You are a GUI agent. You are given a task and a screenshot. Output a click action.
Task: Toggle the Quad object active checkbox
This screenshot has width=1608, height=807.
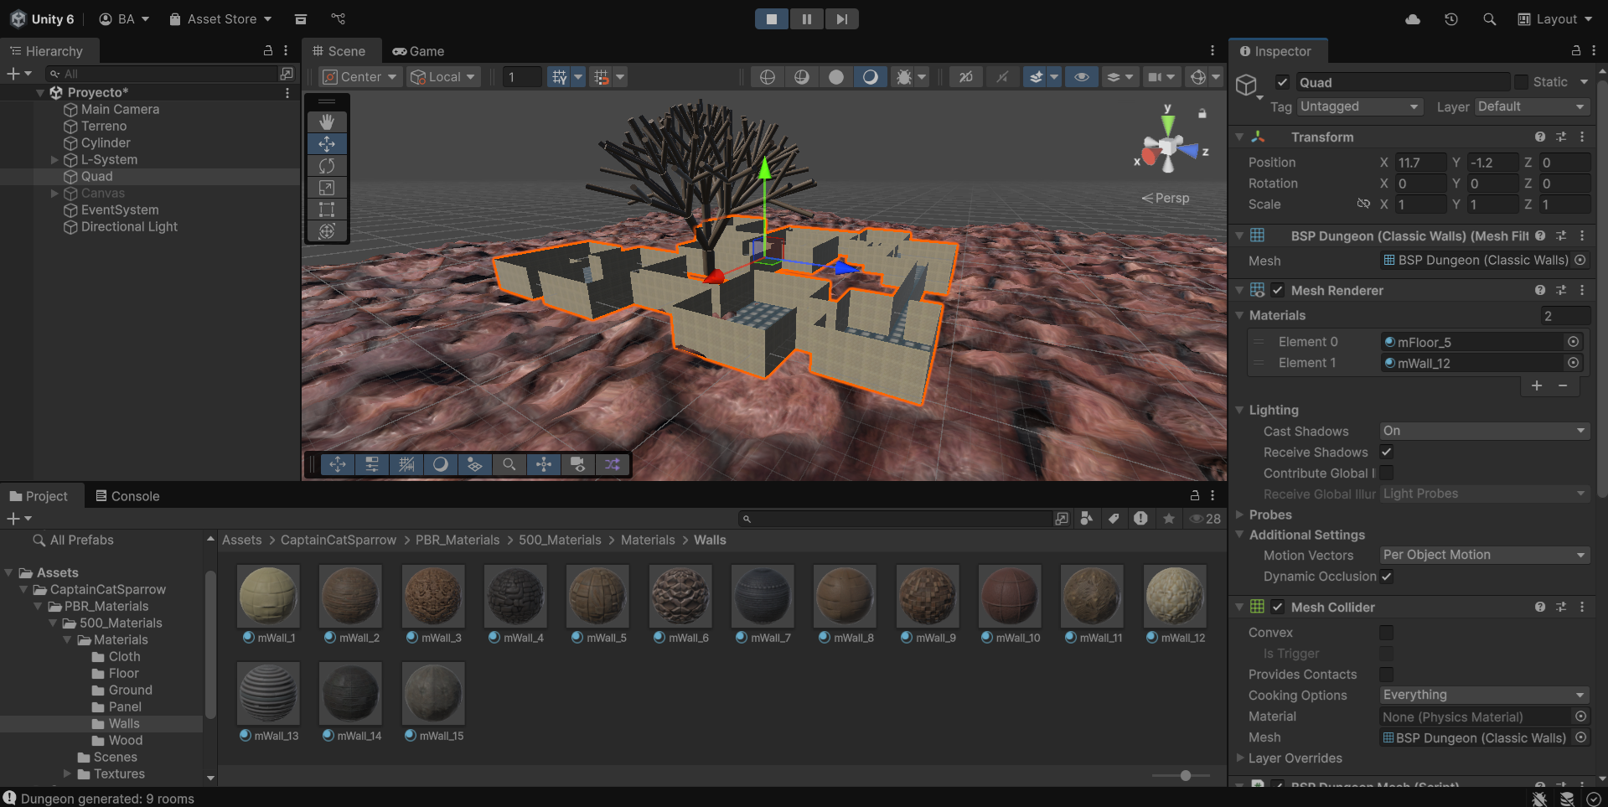pos(1282,82)
